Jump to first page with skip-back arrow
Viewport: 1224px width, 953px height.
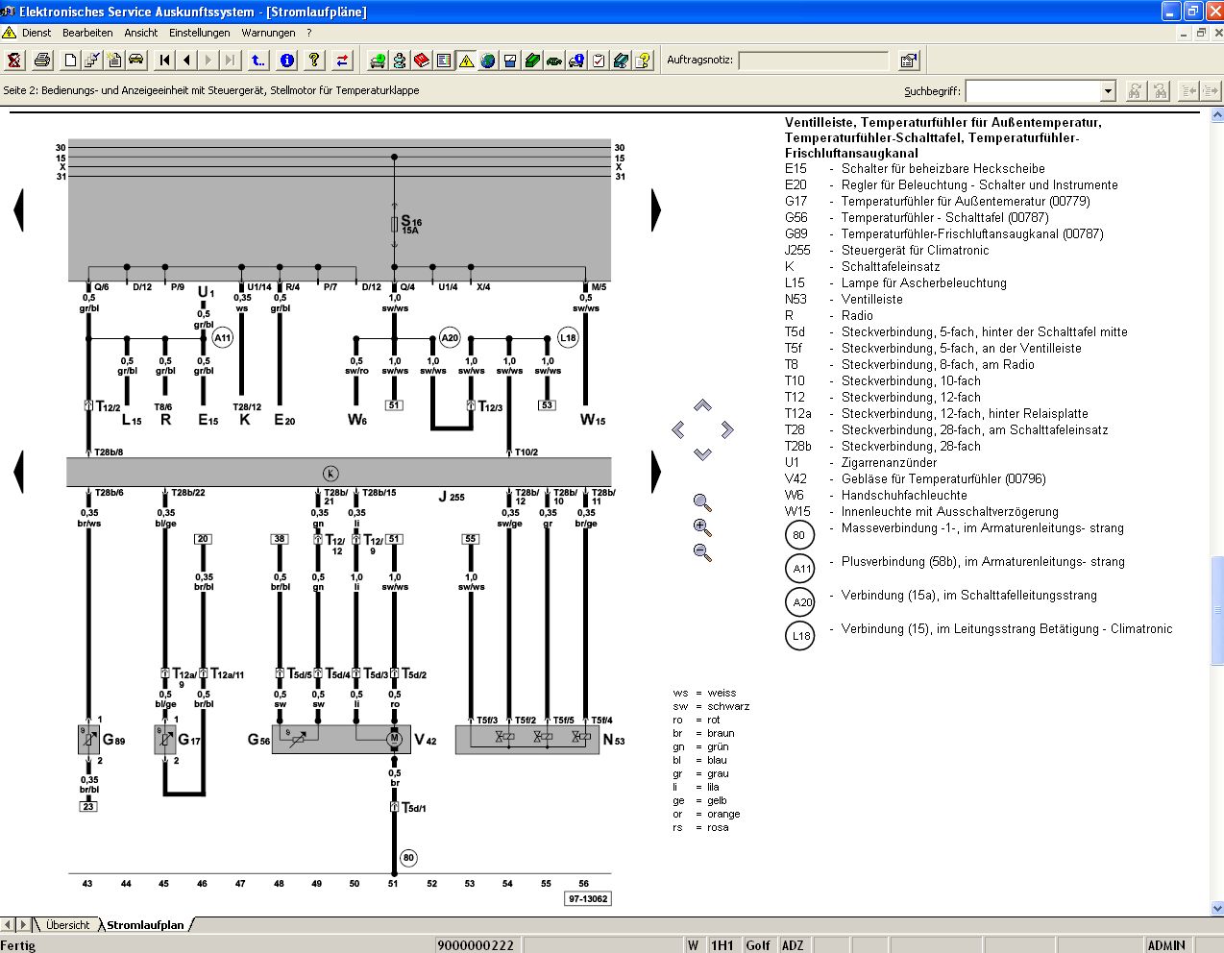tap(165, 61)
